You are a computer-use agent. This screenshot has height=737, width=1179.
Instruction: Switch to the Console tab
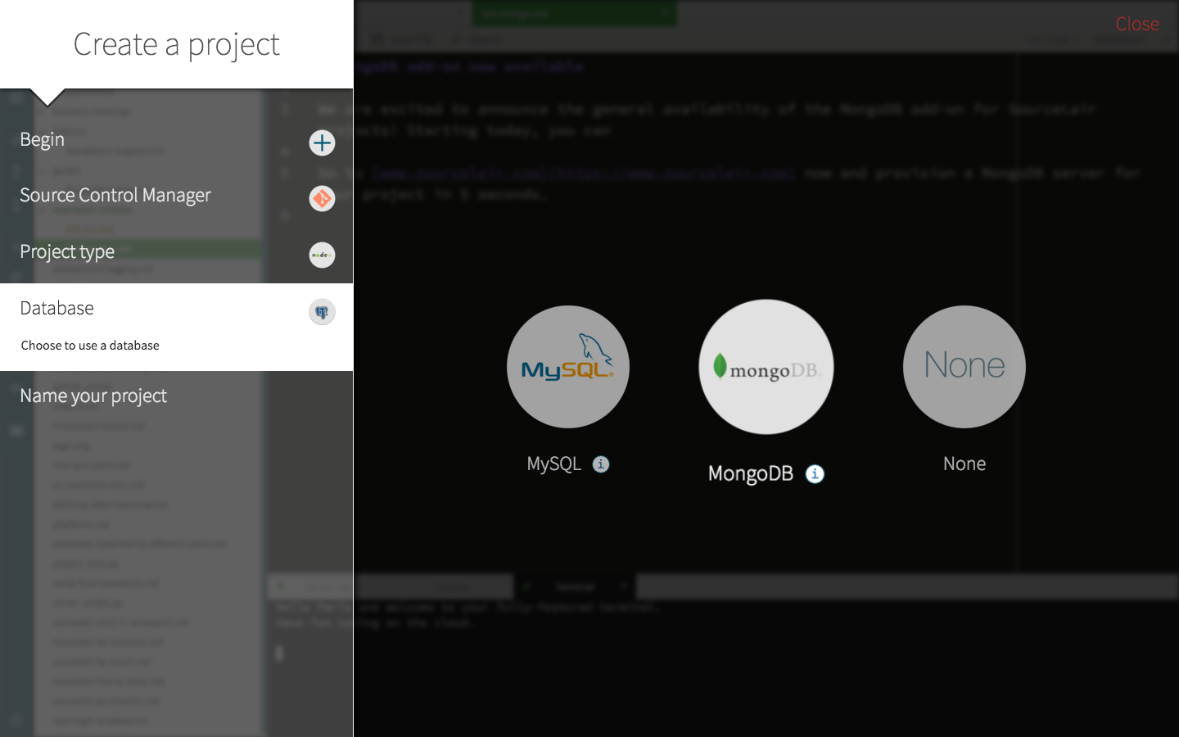(452, 586)
